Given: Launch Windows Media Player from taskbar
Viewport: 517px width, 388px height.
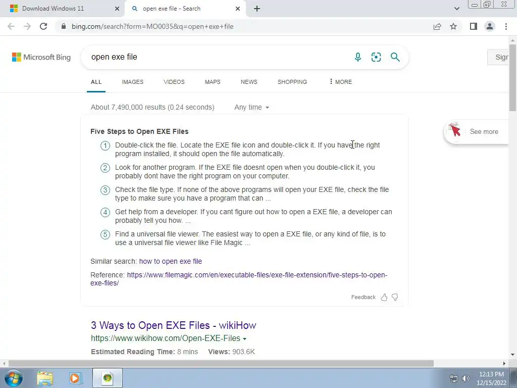Looking at the screenshot, I should (x=75, y=378).
